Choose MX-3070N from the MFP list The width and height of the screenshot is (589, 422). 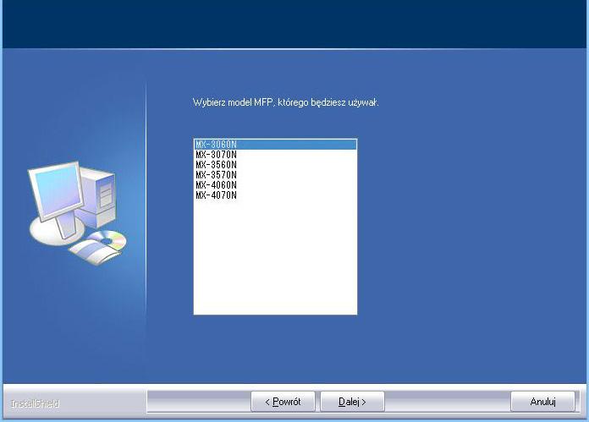[x=275, y=154]
